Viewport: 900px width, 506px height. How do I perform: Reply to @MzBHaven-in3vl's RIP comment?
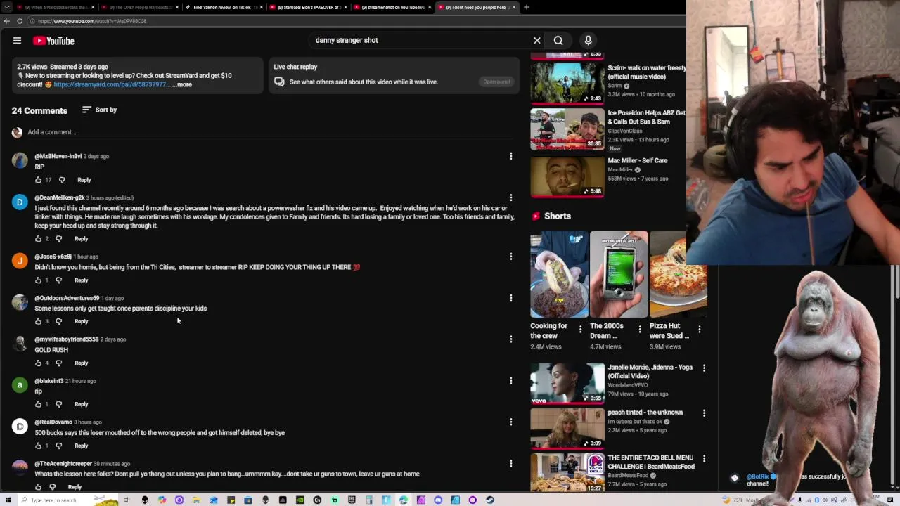click(x=84, y=180)
